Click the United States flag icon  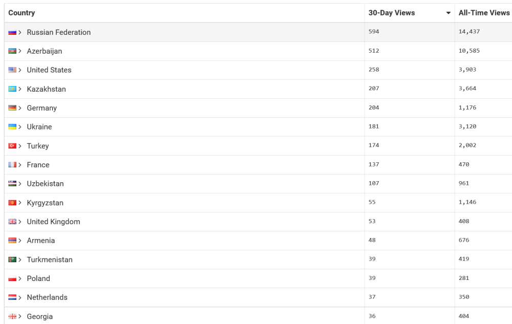[12, 70]
